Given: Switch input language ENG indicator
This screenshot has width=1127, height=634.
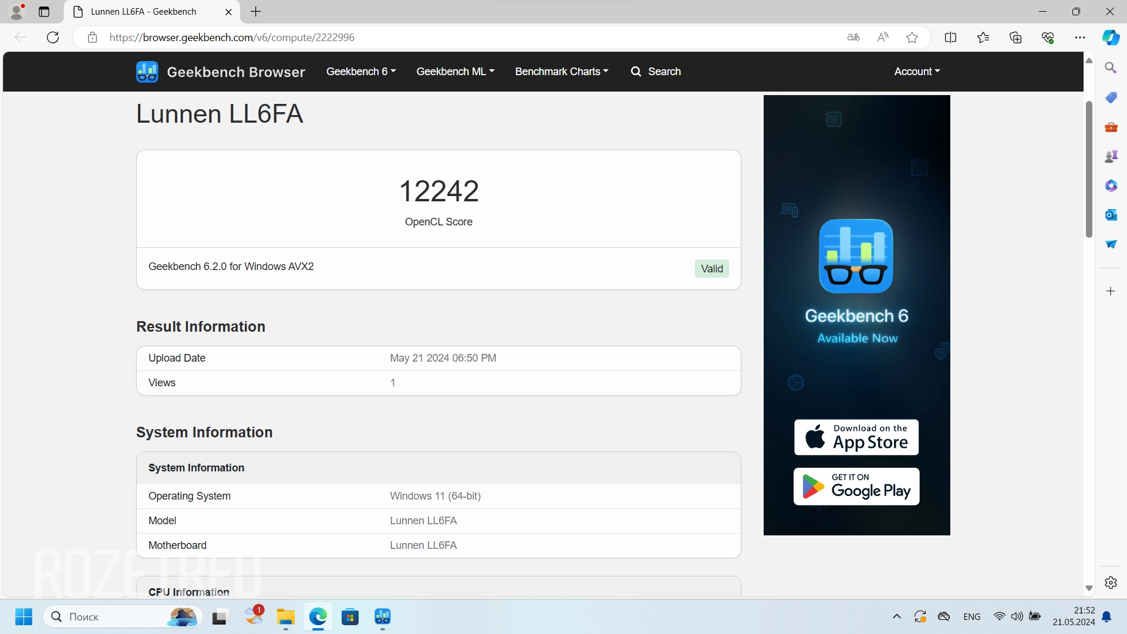Looking at the screenshot, I should pos(972,617).
